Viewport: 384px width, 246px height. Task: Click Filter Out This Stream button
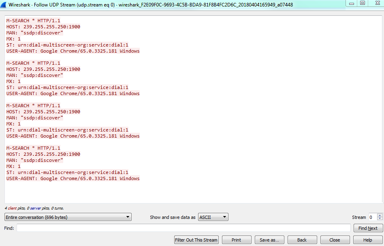196,240
